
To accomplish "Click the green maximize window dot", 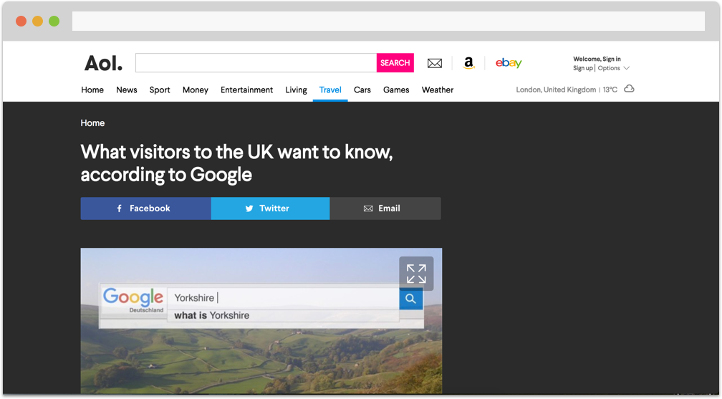I will click(54, 21).
